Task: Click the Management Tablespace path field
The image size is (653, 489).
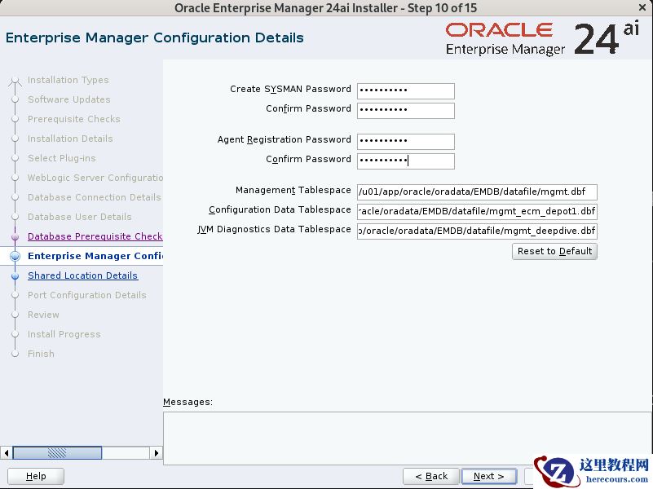Action: point(477,192)
